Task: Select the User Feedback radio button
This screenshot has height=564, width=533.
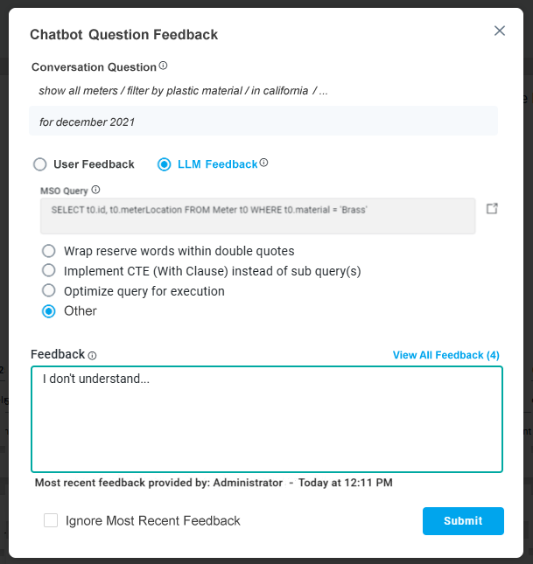Action: [x=39, y=164]
